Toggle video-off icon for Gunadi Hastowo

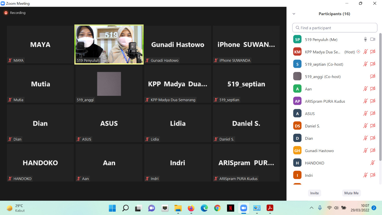[x=372, y=151]
